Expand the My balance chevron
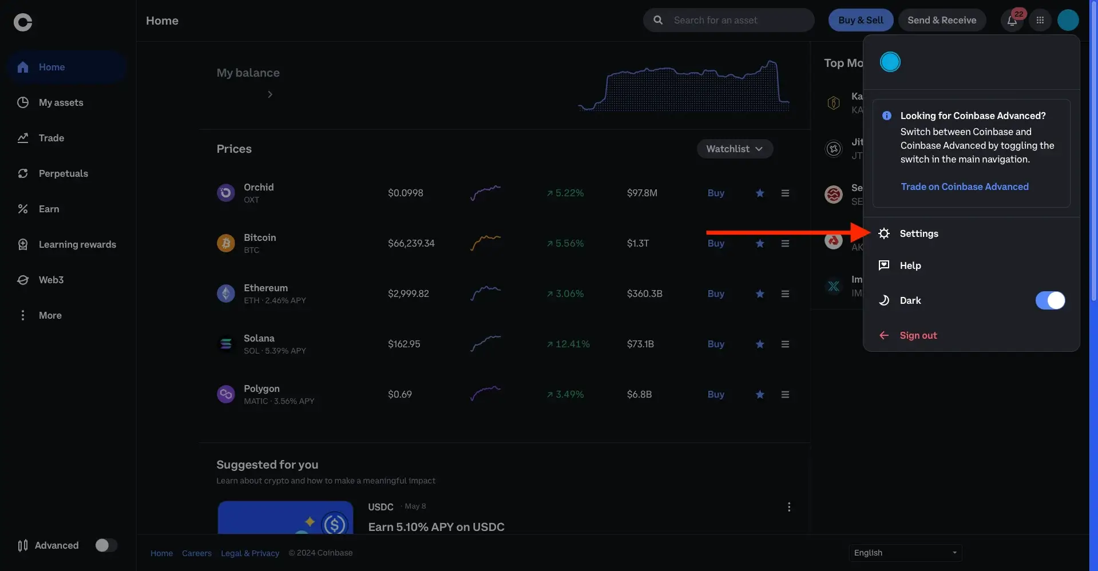Image resolution: width=1098 pixels, height=571 pixels. coord(270,94)
